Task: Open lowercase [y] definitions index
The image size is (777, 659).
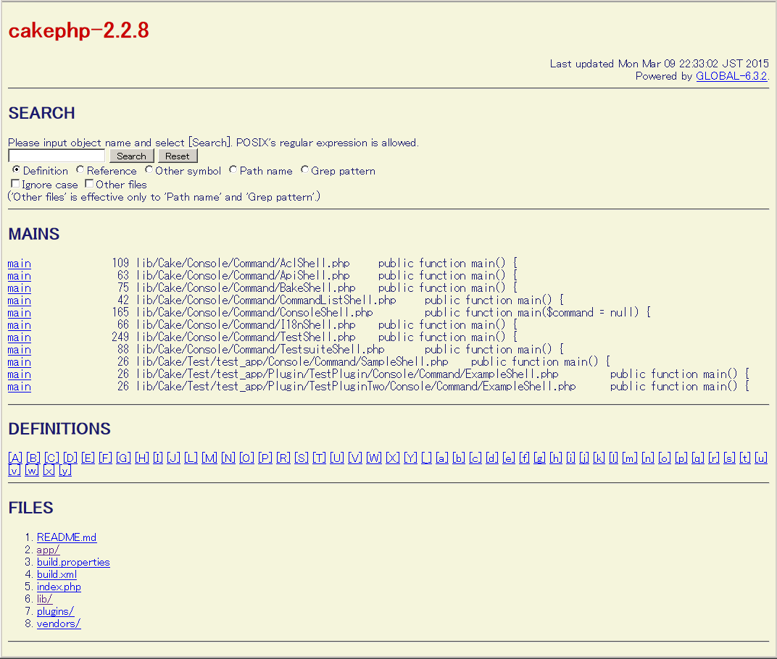Action: 65,471
